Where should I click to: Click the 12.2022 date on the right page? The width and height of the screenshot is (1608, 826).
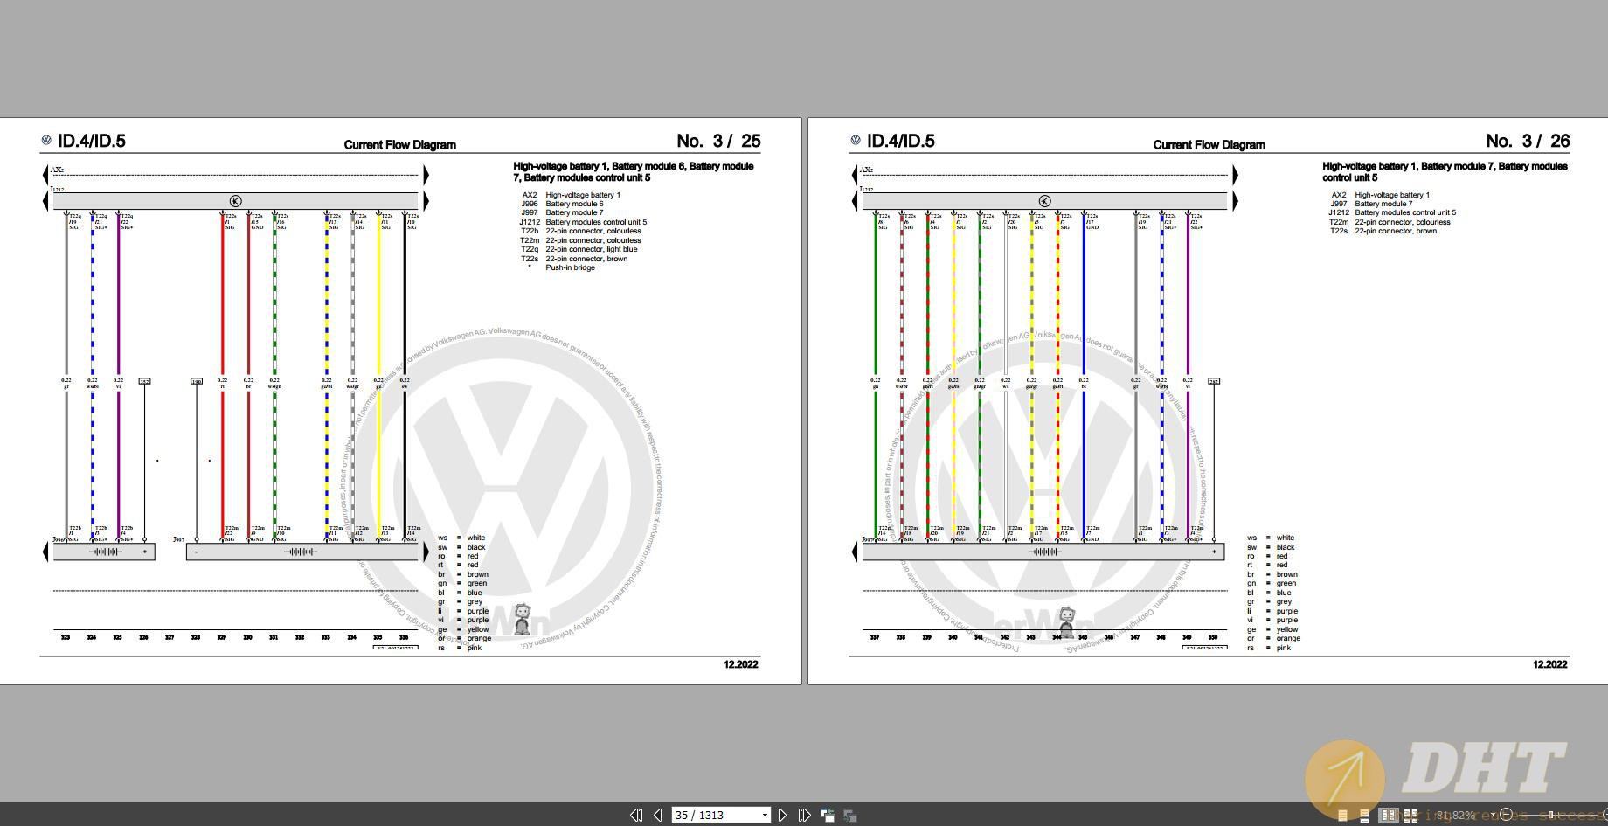pos(1550,664)
